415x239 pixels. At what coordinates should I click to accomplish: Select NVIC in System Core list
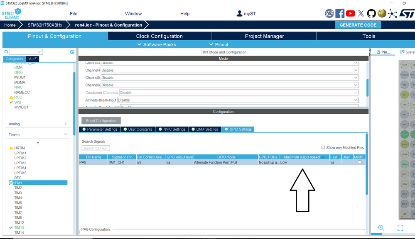point(18,87)
